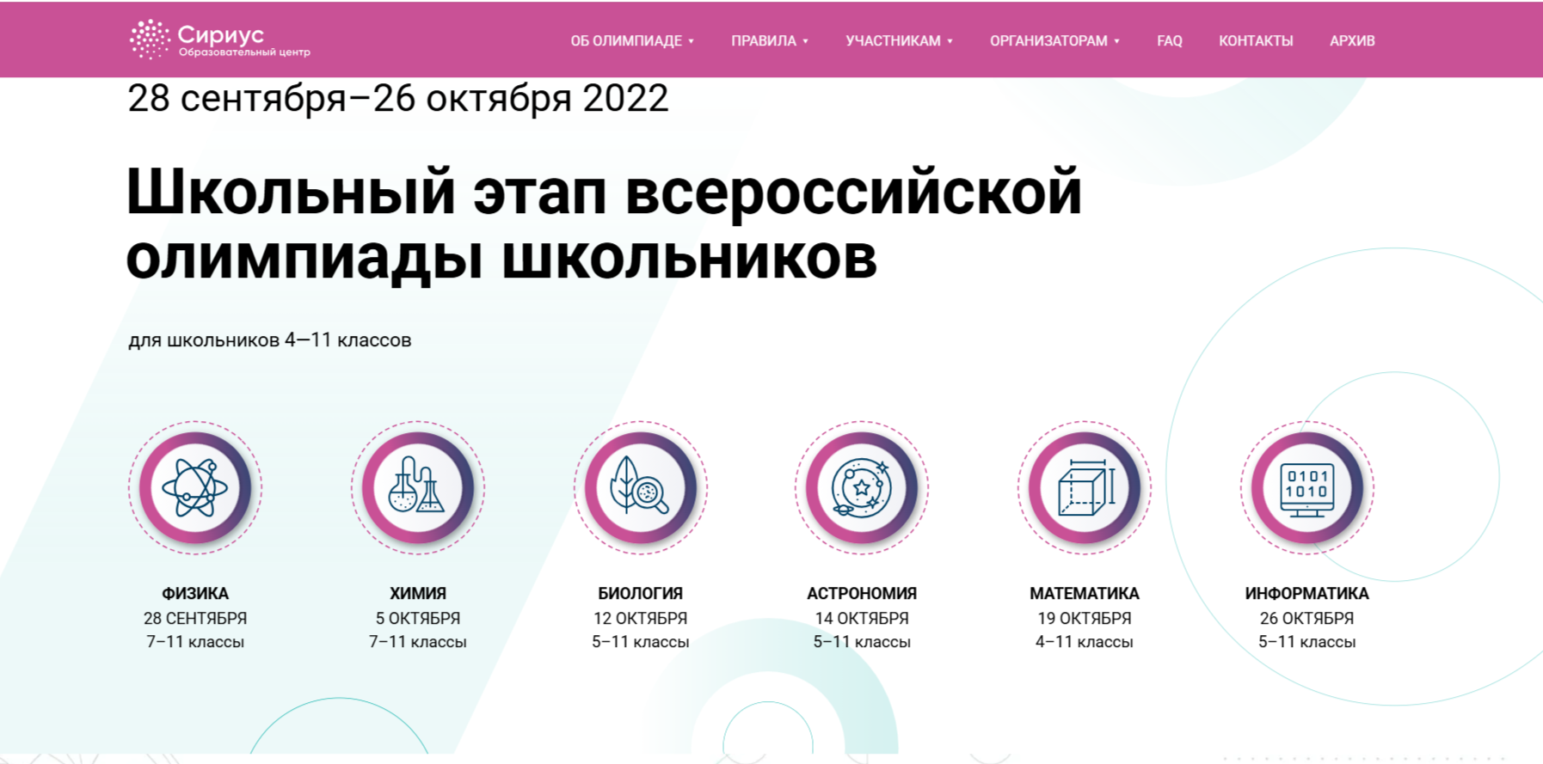1543x764 pixels.
Task: Open the «БИОЛОГИЯ» subject link
Action: [641, 593]
